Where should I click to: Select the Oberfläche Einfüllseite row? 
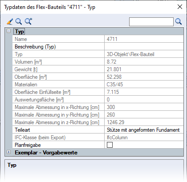[98, 92]
